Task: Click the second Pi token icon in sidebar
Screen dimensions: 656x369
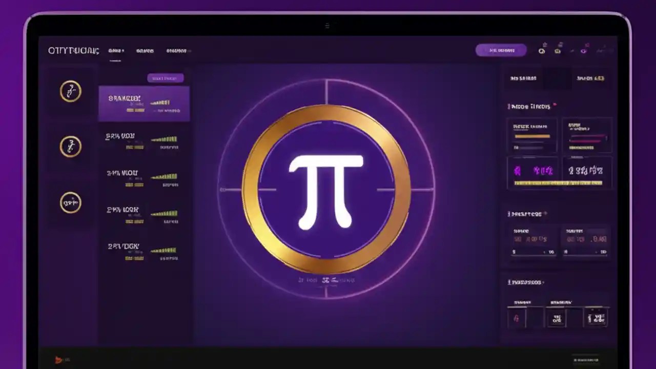Action: 71,146
